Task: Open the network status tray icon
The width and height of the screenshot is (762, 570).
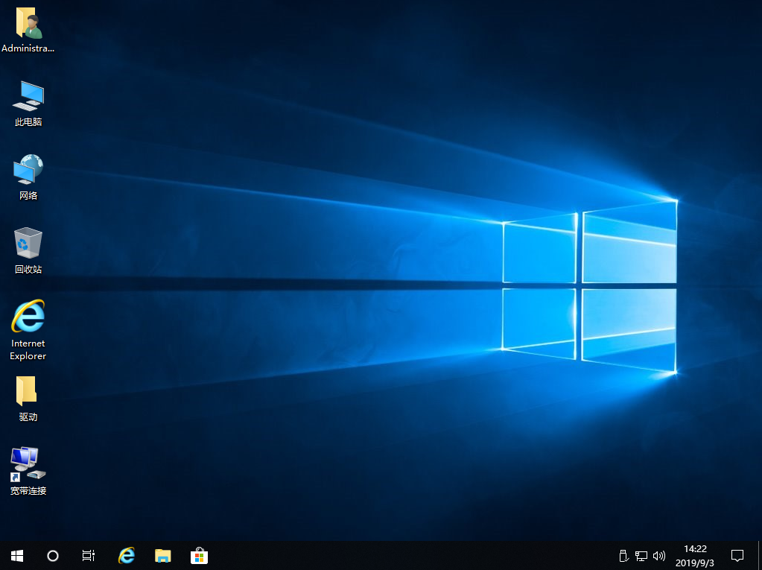Action: coord(641,555)
